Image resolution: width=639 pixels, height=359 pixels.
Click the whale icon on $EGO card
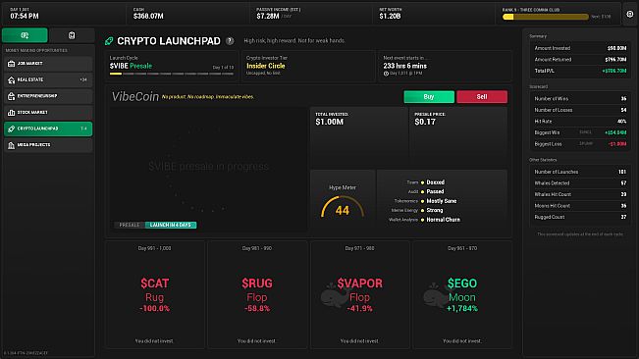(437, 294)
